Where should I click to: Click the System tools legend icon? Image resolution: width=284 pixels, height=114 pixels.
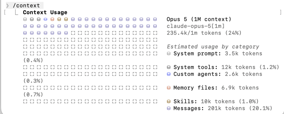(x=169, y=67)
